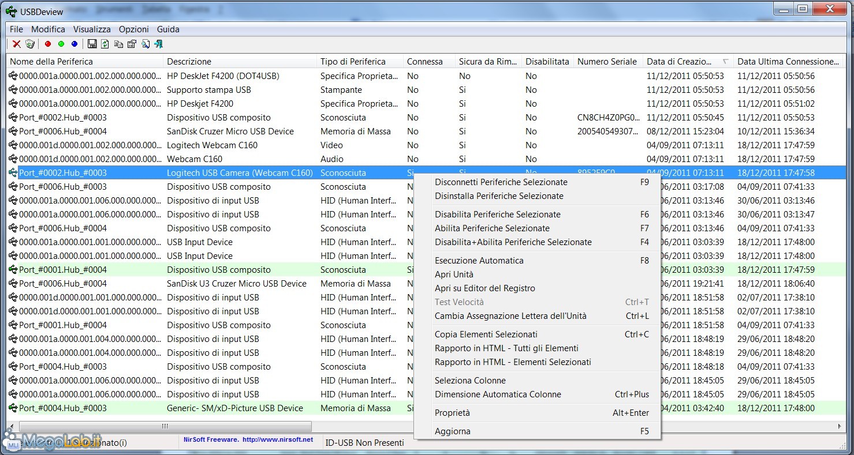Open the Modifica menu

(48, 29)
